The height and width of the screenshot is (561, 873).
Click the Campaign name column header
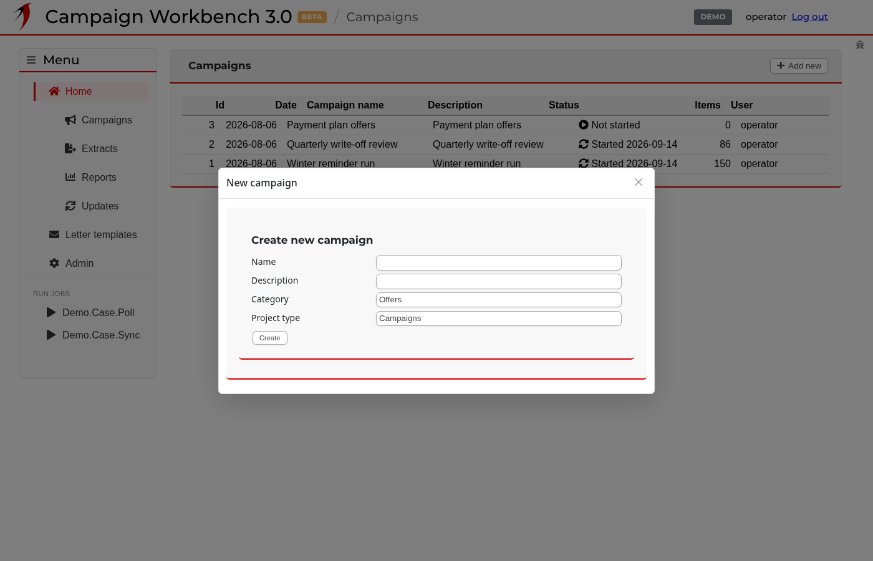coord(345,105)
